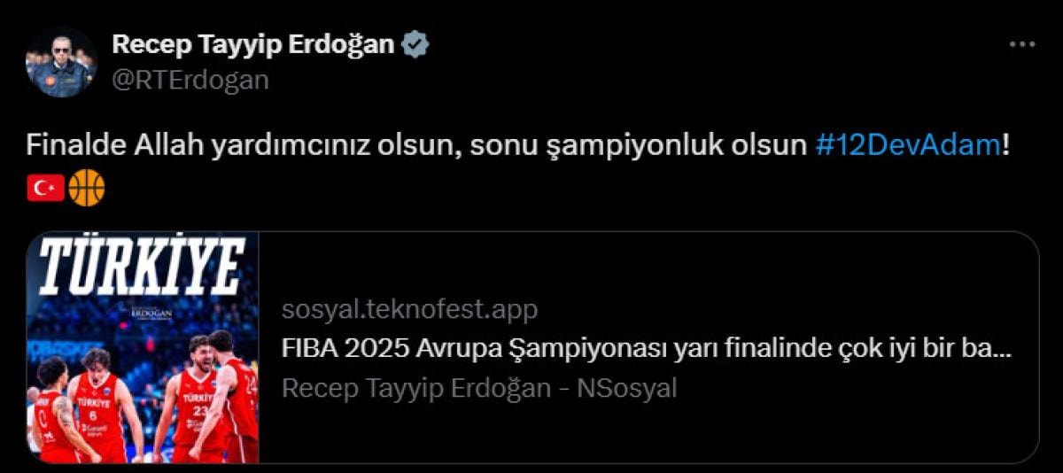Image resolution: width=1063 pixels, height=473 pixels.
Task: Open the FIBA 2025 Avrupa Şampiyonası headline
Action: pyautogui.click(x=646, y=348)
